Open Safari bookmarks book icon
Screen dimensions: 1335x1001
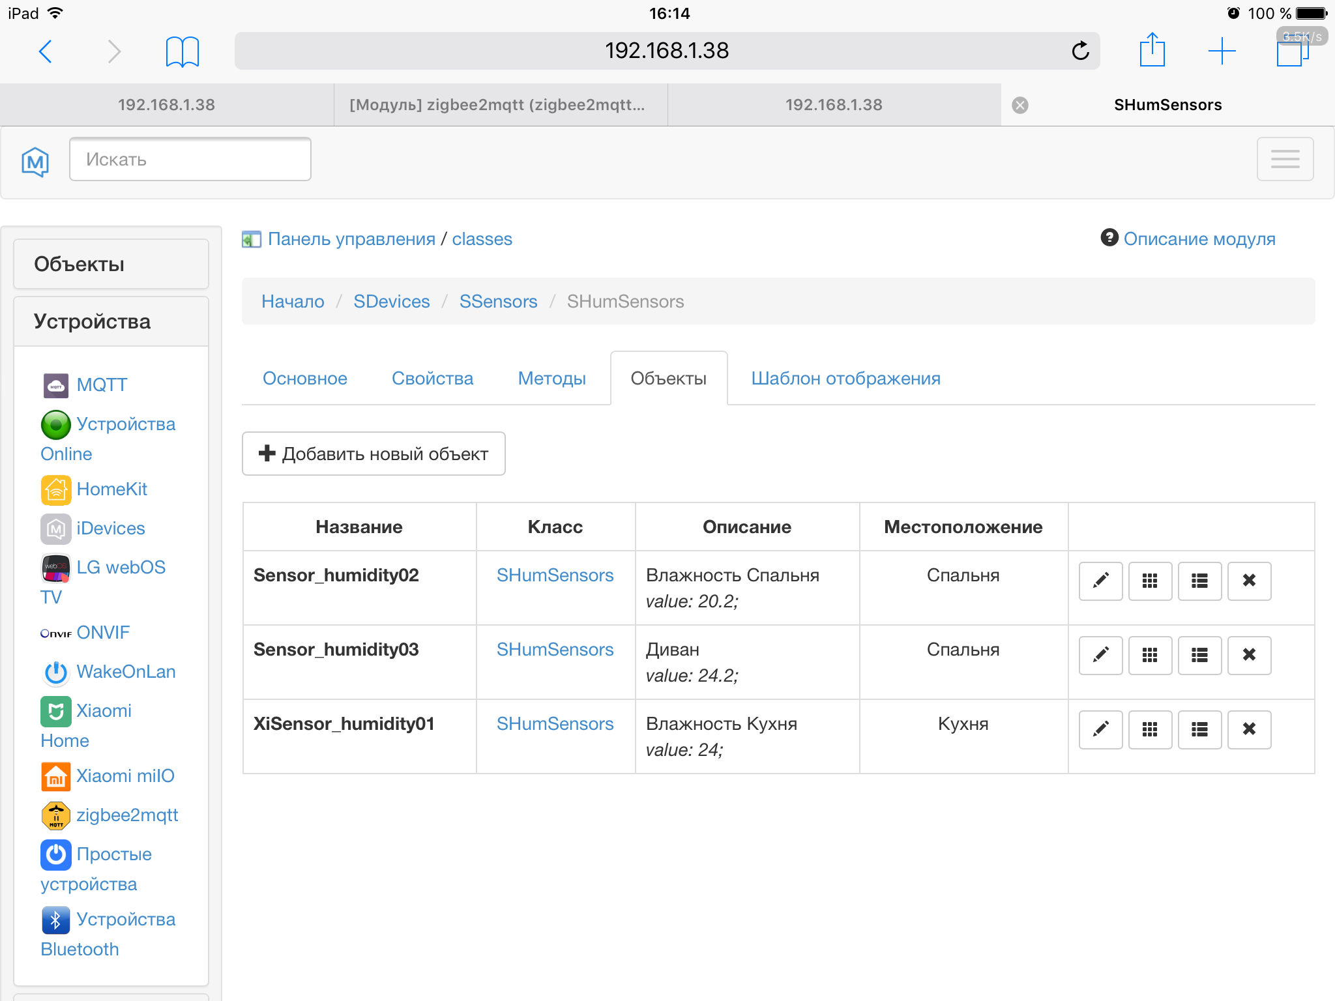[182, 51]
